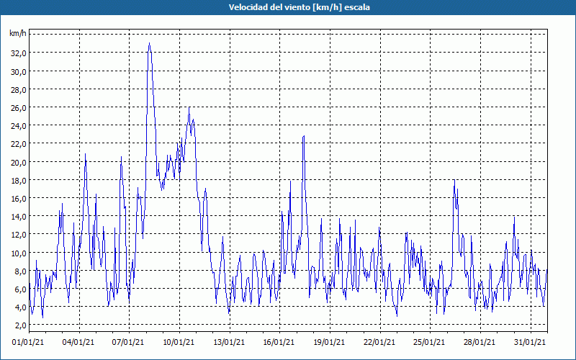
Task: Click the '28/01/21' date label
Action: coord(480,343)
